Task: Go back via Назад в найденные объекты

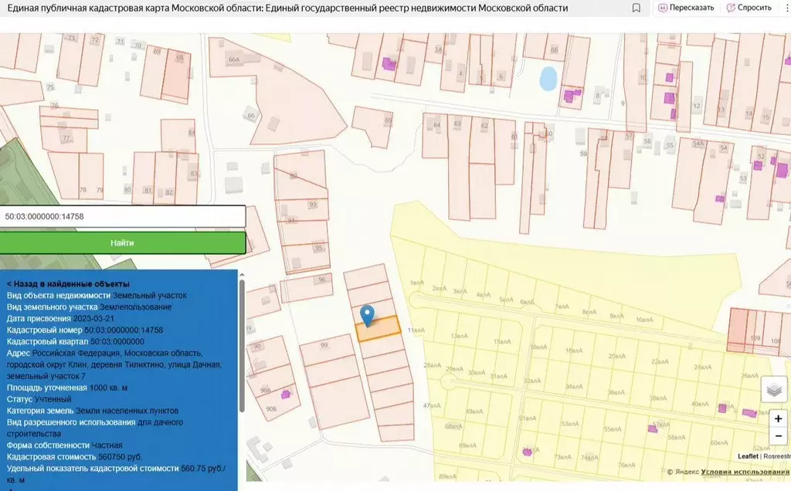Action: [68, 284]
